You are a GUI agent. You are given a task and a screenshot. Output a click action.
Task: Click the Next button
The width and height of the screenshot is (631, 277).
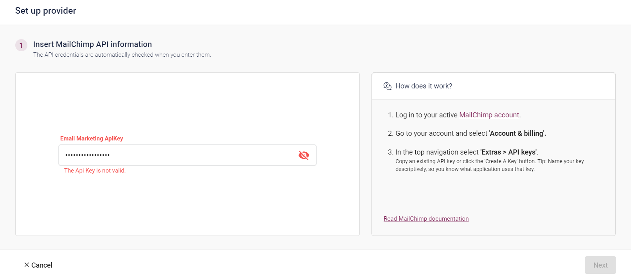(x=600, y=265)
